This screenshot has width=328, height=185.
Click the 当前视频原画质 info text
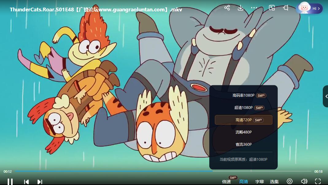tap(244, 160)
